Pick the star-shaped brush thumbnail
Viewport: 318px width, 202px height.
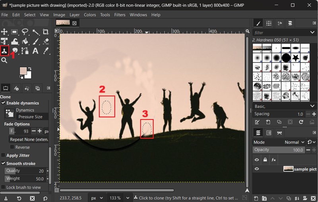pyautogui.click(x=295, y=58)
